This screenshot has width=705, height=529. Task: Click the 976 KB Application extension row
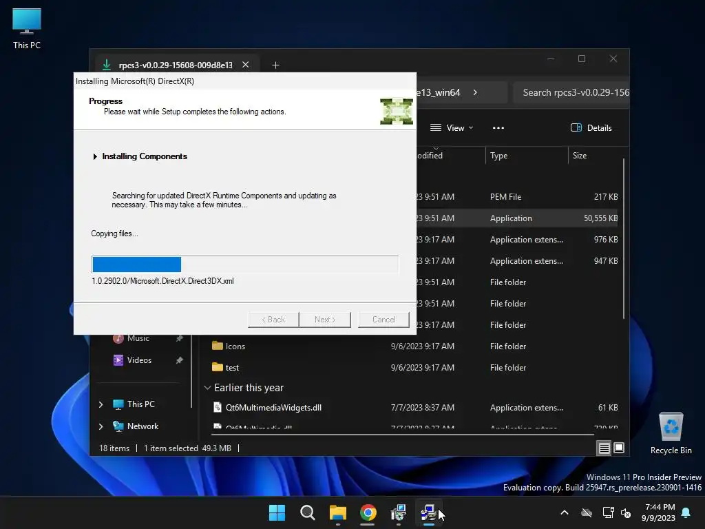pos(517,239)
